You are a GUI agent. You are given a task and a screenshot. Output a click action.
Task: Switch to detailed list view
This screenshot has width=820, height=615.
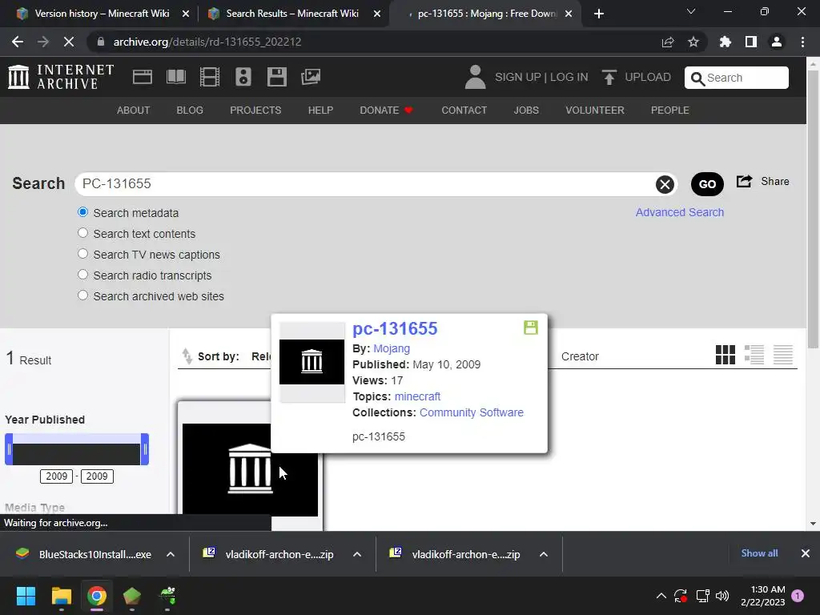(x=754, y=355)
